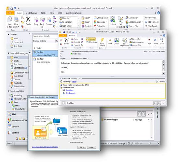Select CRM Fields in Show group
This screenshot has height=163, width=179.
tap(91, 42)
